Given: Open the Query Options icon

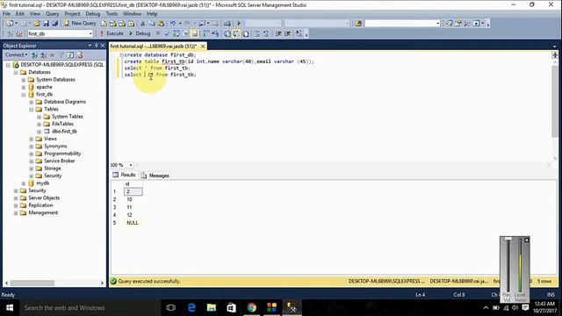Looking at the screenshot, I should [185, 33].
